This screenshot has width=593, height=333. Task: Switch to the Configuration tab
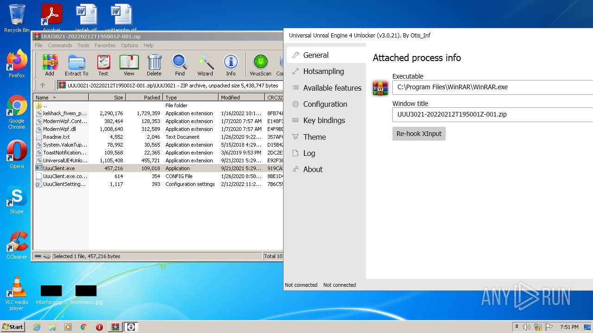coord(326,104)
